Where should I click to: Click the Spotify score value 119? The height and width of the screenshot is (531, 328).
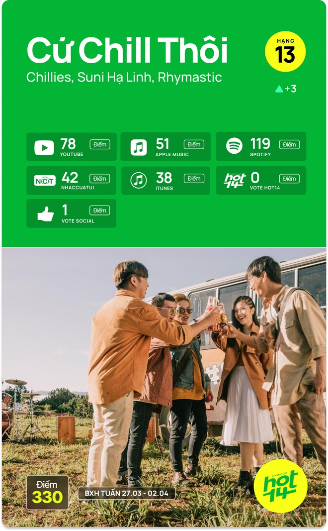click(260, 144)
